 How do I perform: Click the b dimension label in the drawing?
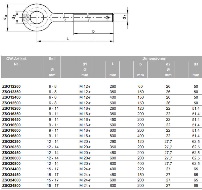coord(93,31)
